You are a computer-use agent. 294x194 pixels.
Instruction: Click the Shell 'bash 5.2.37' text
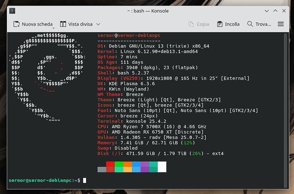tap(133, 73)
